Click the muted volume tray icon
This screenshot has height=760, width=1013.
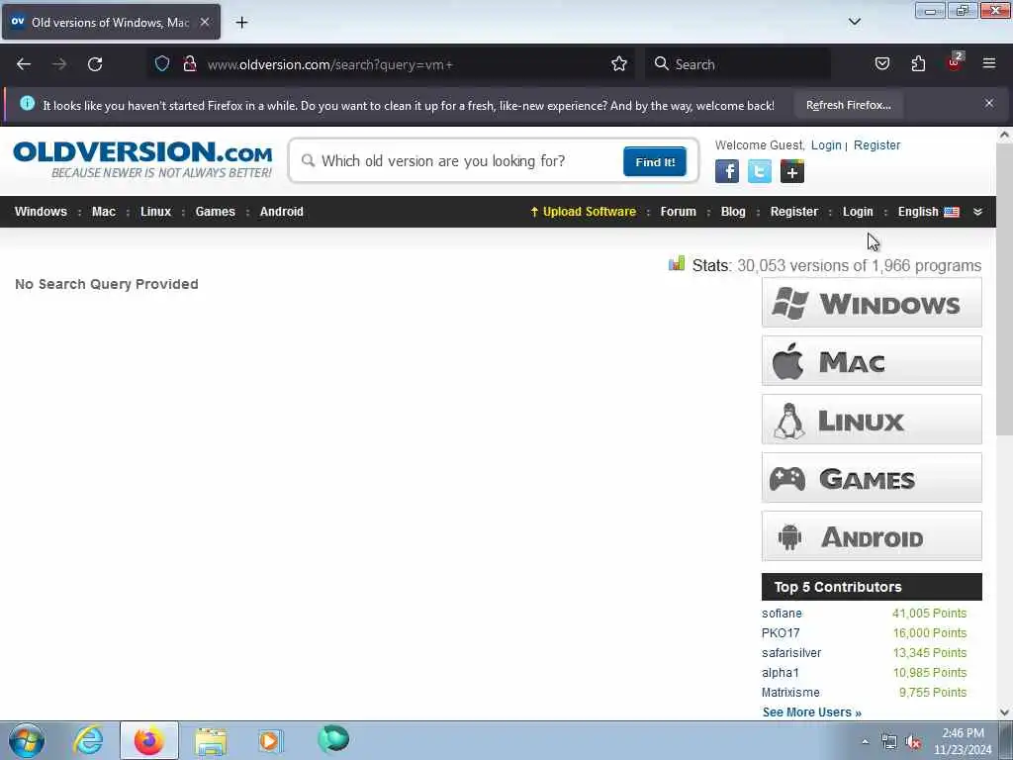[x=913, y=742]
